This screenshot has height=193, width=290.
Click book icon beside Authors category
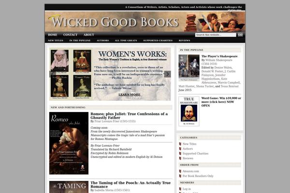(x=180, y=149)
